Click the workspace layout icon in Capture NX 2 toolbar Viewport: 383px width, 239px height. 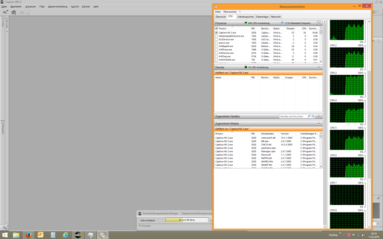5,12
